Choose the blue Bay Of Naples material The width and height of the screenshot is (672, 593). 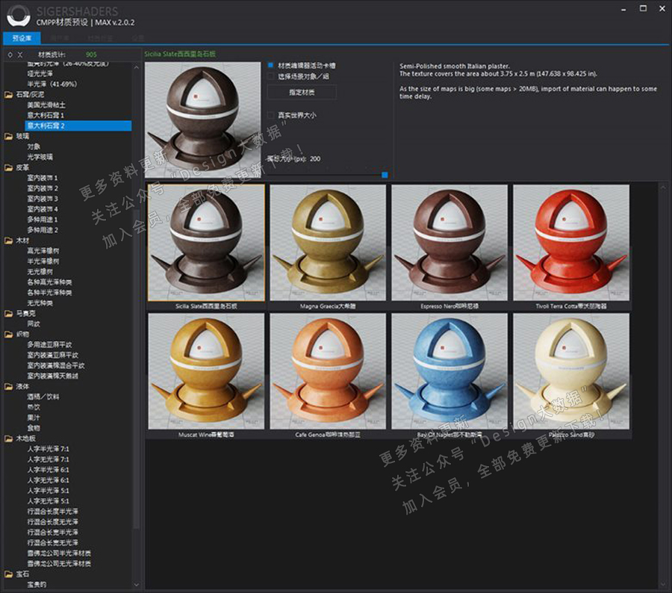tap(449, 370)
